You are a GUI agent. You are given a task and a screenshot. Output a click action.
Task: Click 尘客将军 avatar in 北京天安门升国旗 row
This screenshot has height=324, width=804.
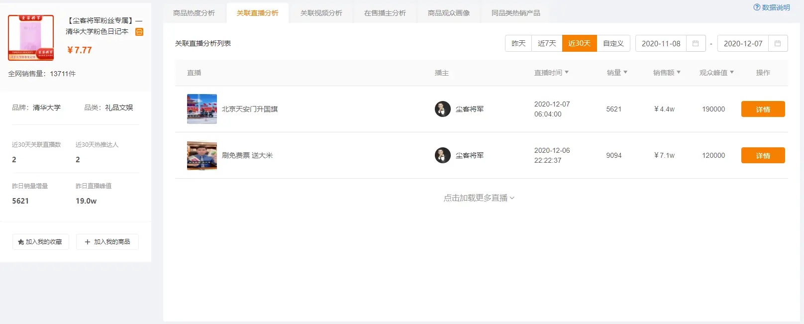point(443,109)
